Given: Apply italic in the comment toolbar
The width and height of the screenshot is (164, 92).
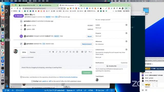Looking at the screenshot, I should [56, 52].
